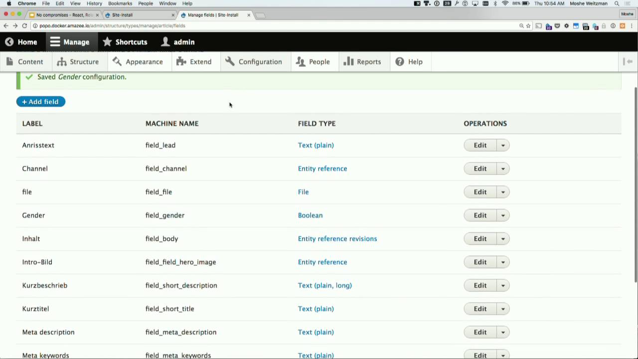Expand operations dropdown for the Kurztitel field
The image size is (638, 359).
tap(502, 309)
